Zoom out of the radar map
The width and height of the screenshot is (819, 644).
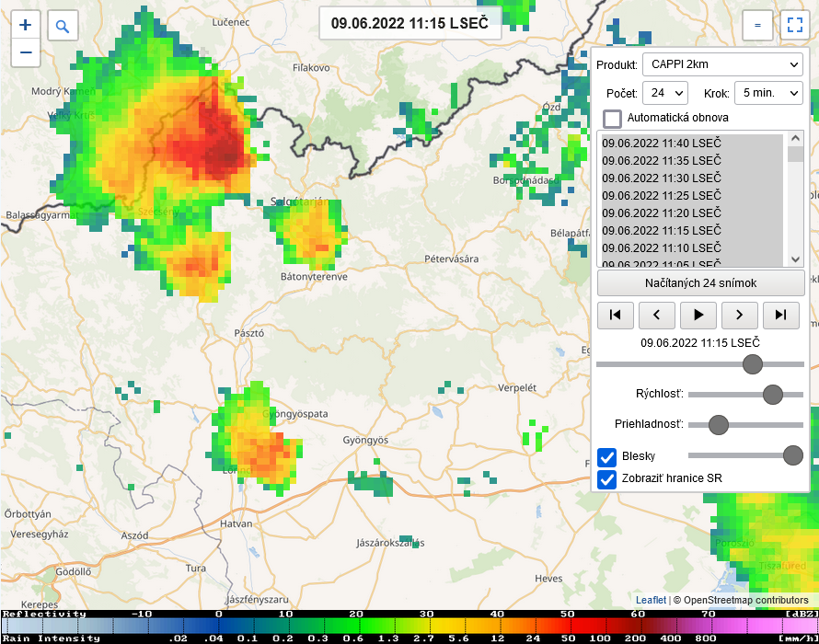point(26,52)
